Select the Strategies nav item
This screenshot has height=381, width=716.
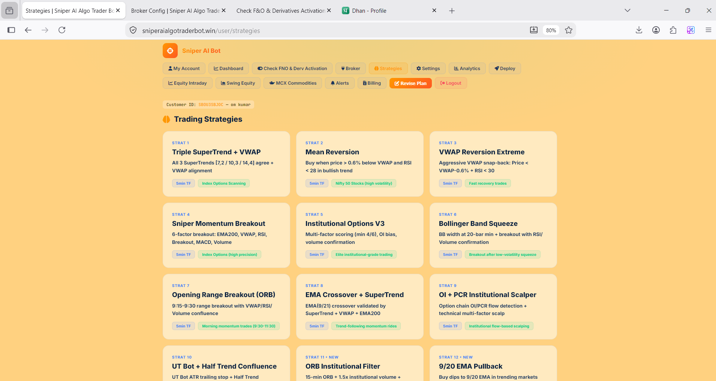coord(388,69)
